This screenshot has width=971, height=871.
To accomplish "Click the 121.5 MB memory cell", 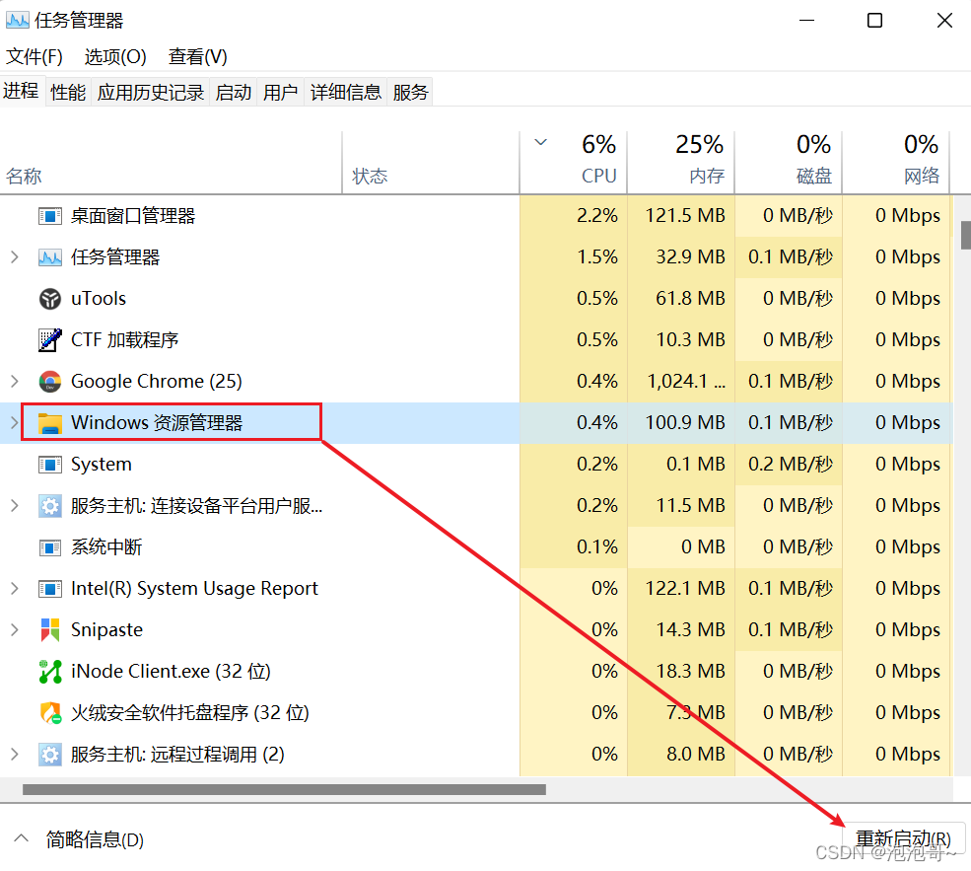I will click(x=681, y=216).
